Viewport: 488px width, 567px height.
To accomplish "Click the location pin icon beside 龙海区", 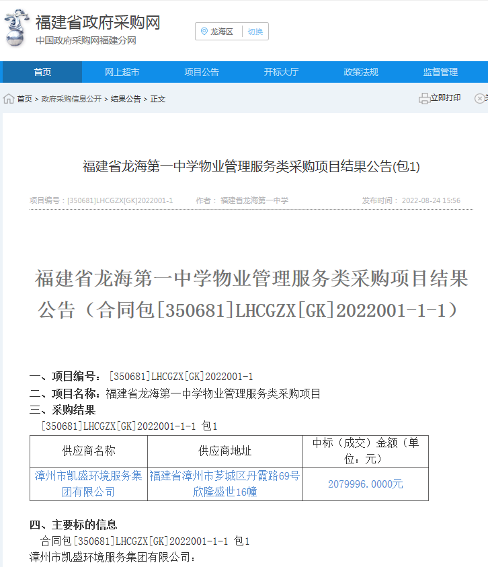I will click(x=204, y=32).
